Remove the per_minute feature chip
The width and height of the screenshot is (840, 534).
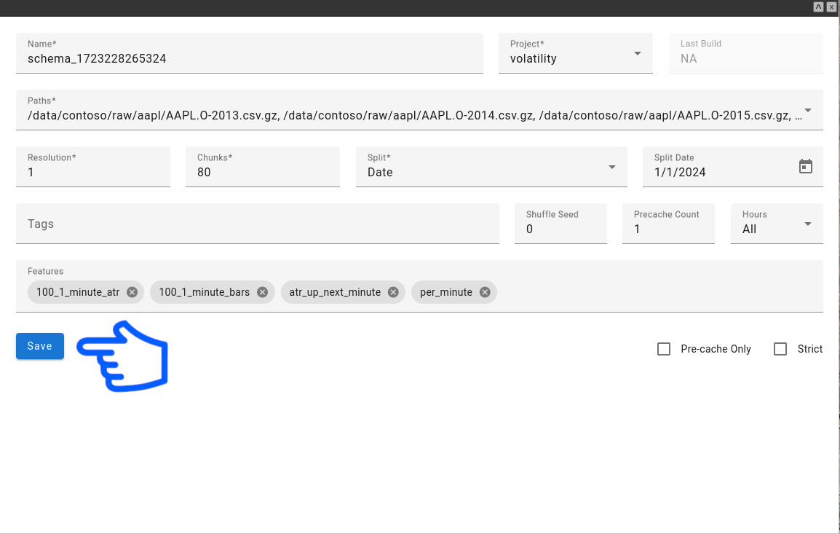(484, 292)
